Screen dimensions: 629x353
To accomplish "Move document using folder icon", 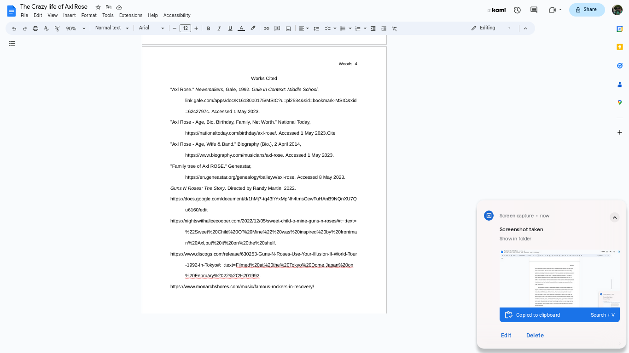I will (x=109, y=7).
